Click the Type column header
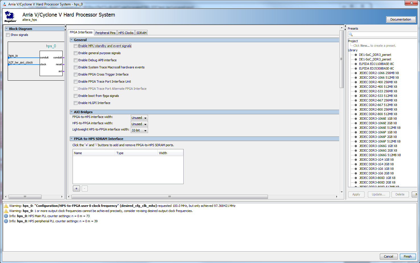This screenshot has height=263, width=420. (136, 153)
